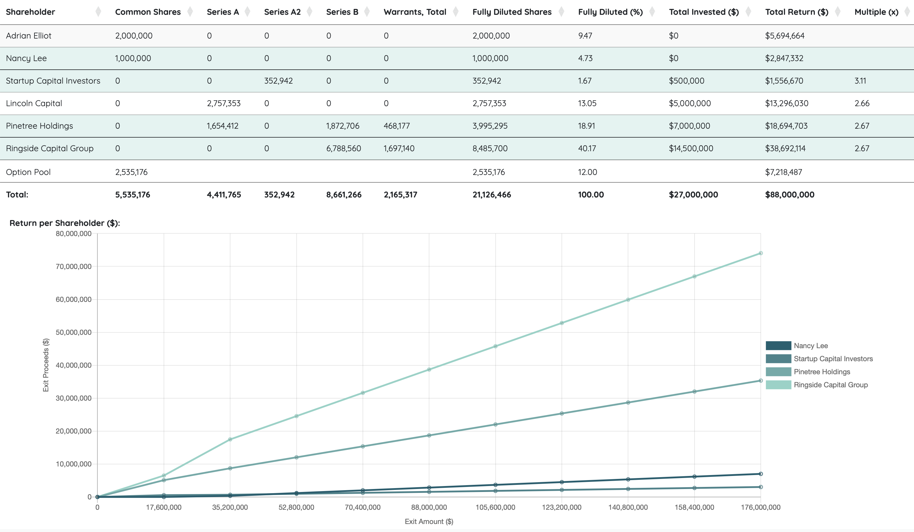The image size is (914, 532).
Task: Click Total Invested ($) sort arrows
Action: coord(748,12)
